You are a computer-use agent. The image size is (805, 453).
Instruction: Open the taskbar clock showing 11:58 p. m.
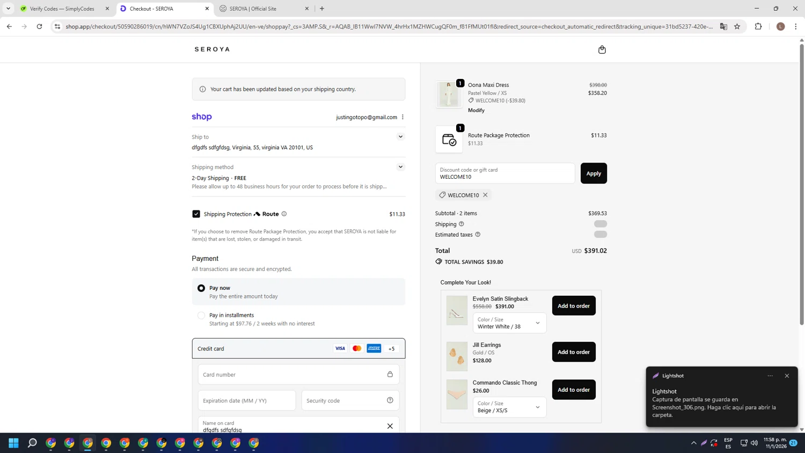[775, 443]
